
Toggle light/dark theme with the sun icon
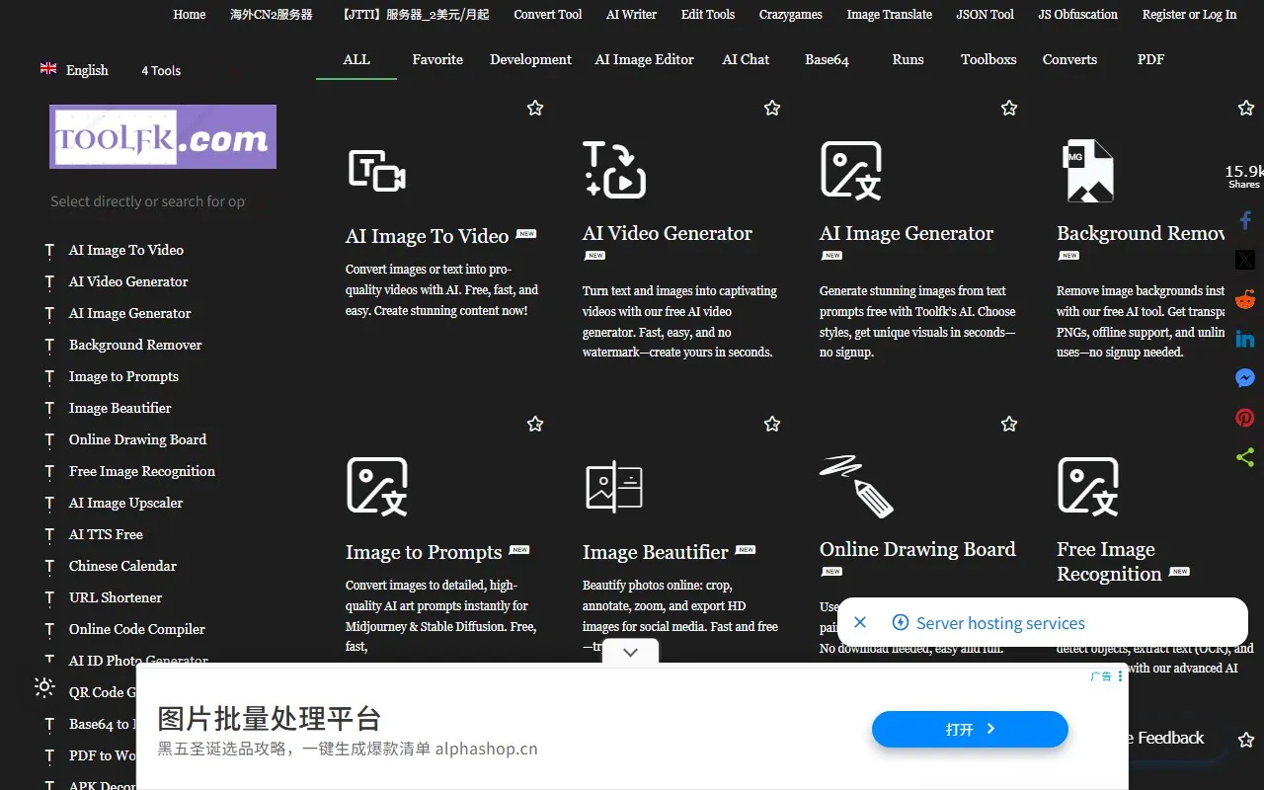44,687
